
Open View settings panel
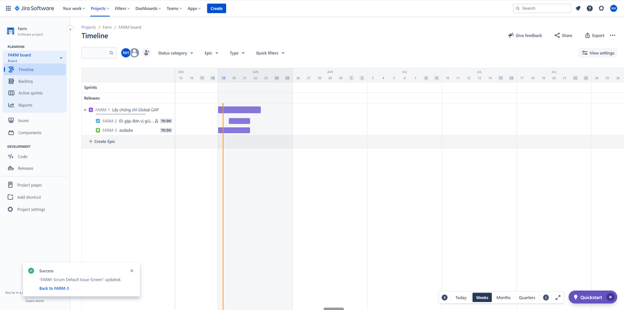598,53
